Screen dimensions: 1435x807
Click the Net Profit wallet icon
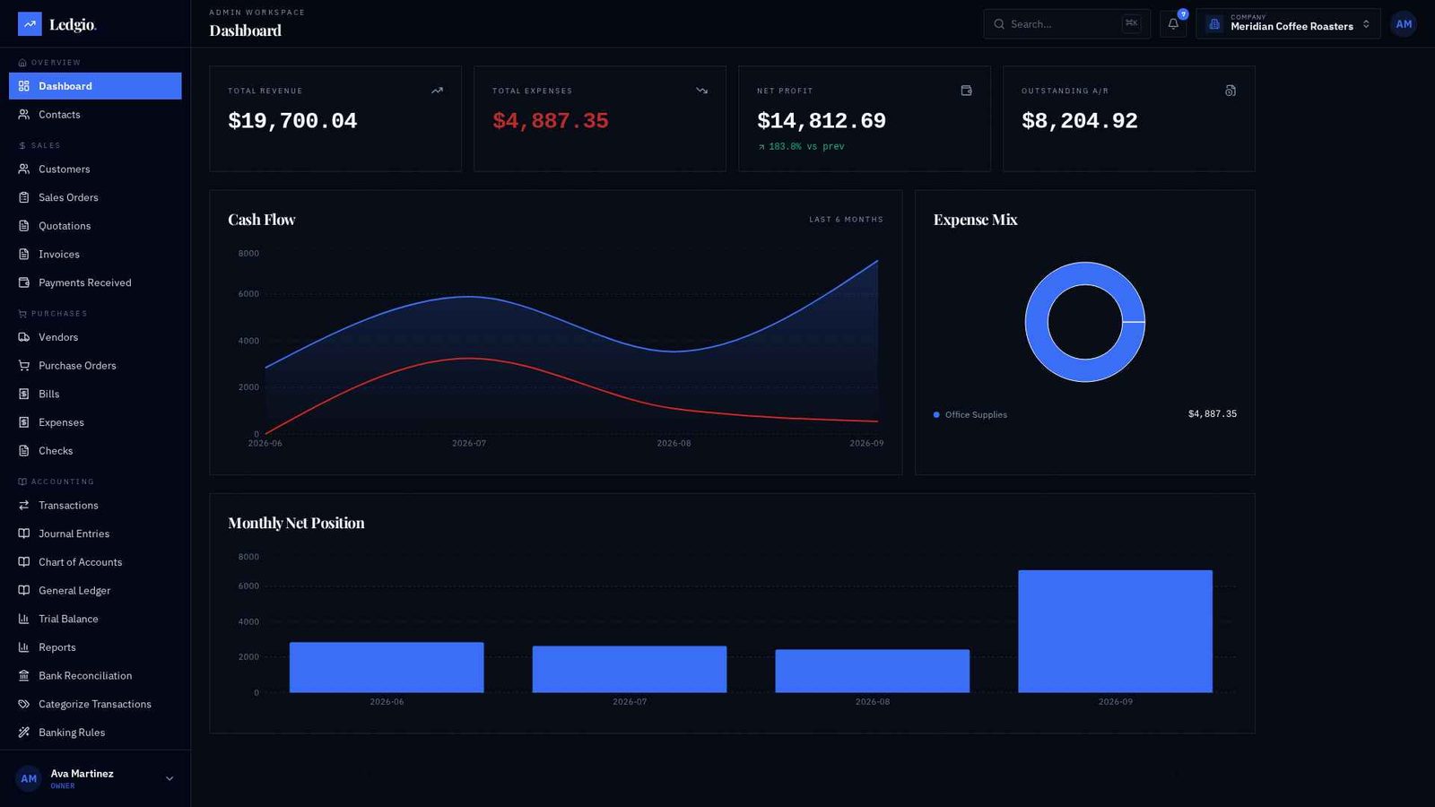click(x=966, y=91)
